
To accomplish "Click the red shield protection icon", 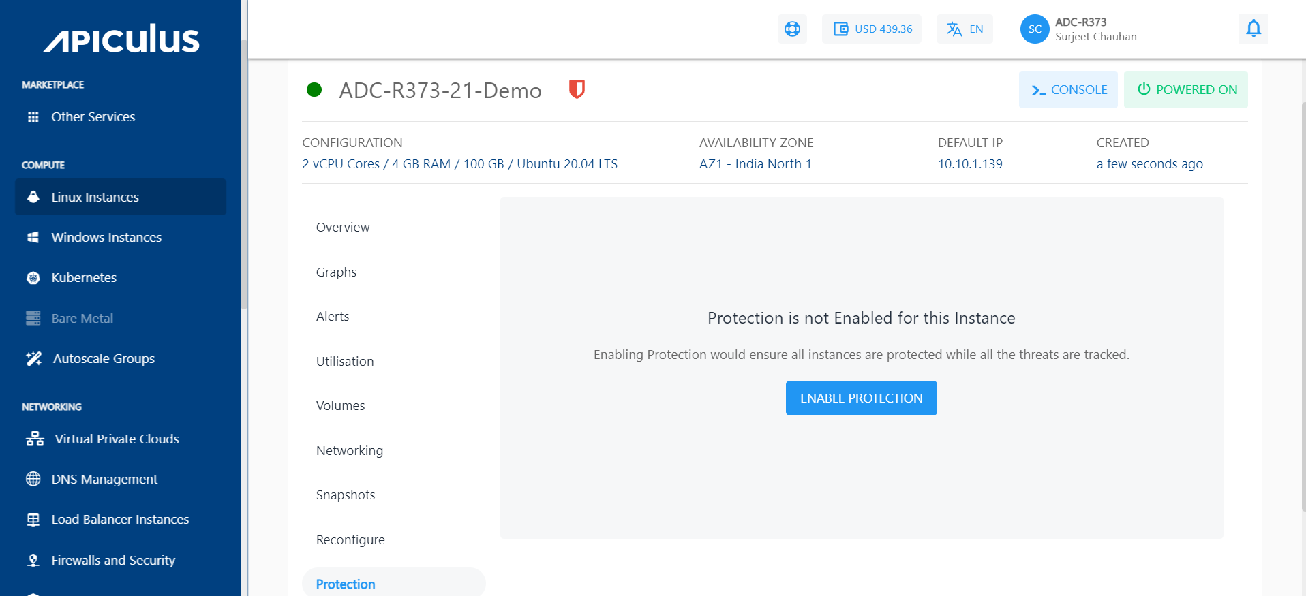I will pyautogui.click(x=577, y=89).
